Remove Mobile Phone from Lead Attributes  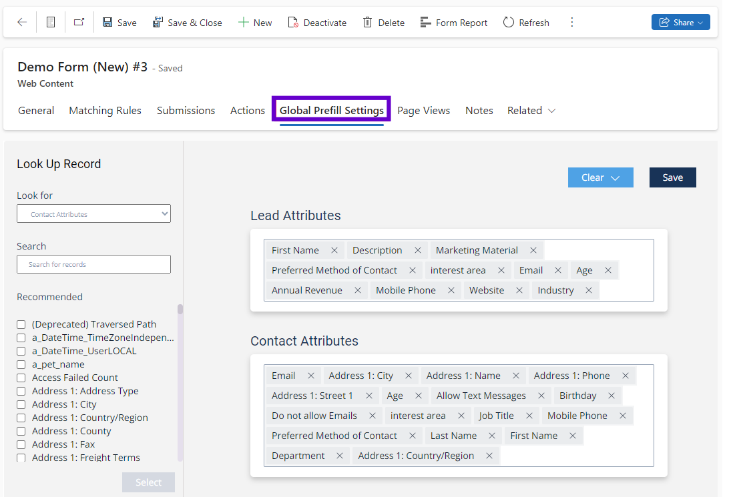[x=451, y=291]
